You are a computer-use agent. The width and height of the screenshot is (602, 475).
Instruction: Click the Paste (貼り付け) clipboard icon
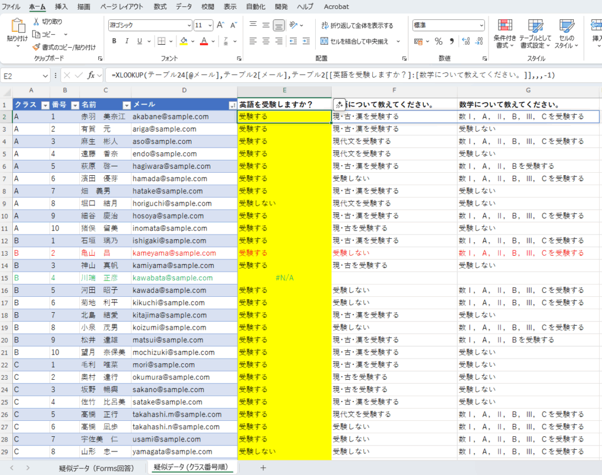[x=17, y=27]
